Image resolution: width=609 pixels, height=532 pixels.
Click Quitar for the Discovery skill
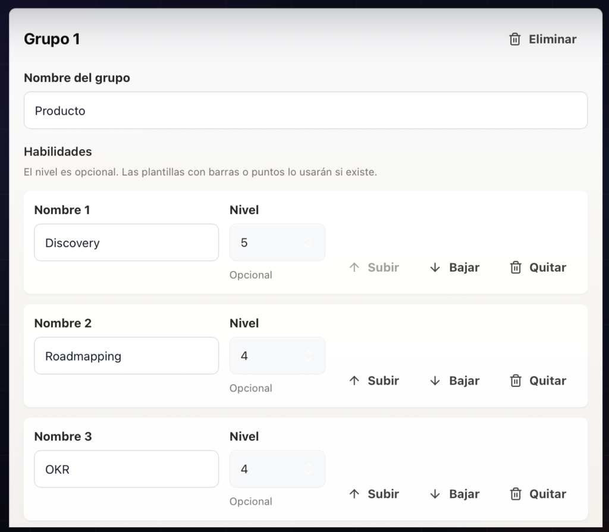tap(538, 267)
